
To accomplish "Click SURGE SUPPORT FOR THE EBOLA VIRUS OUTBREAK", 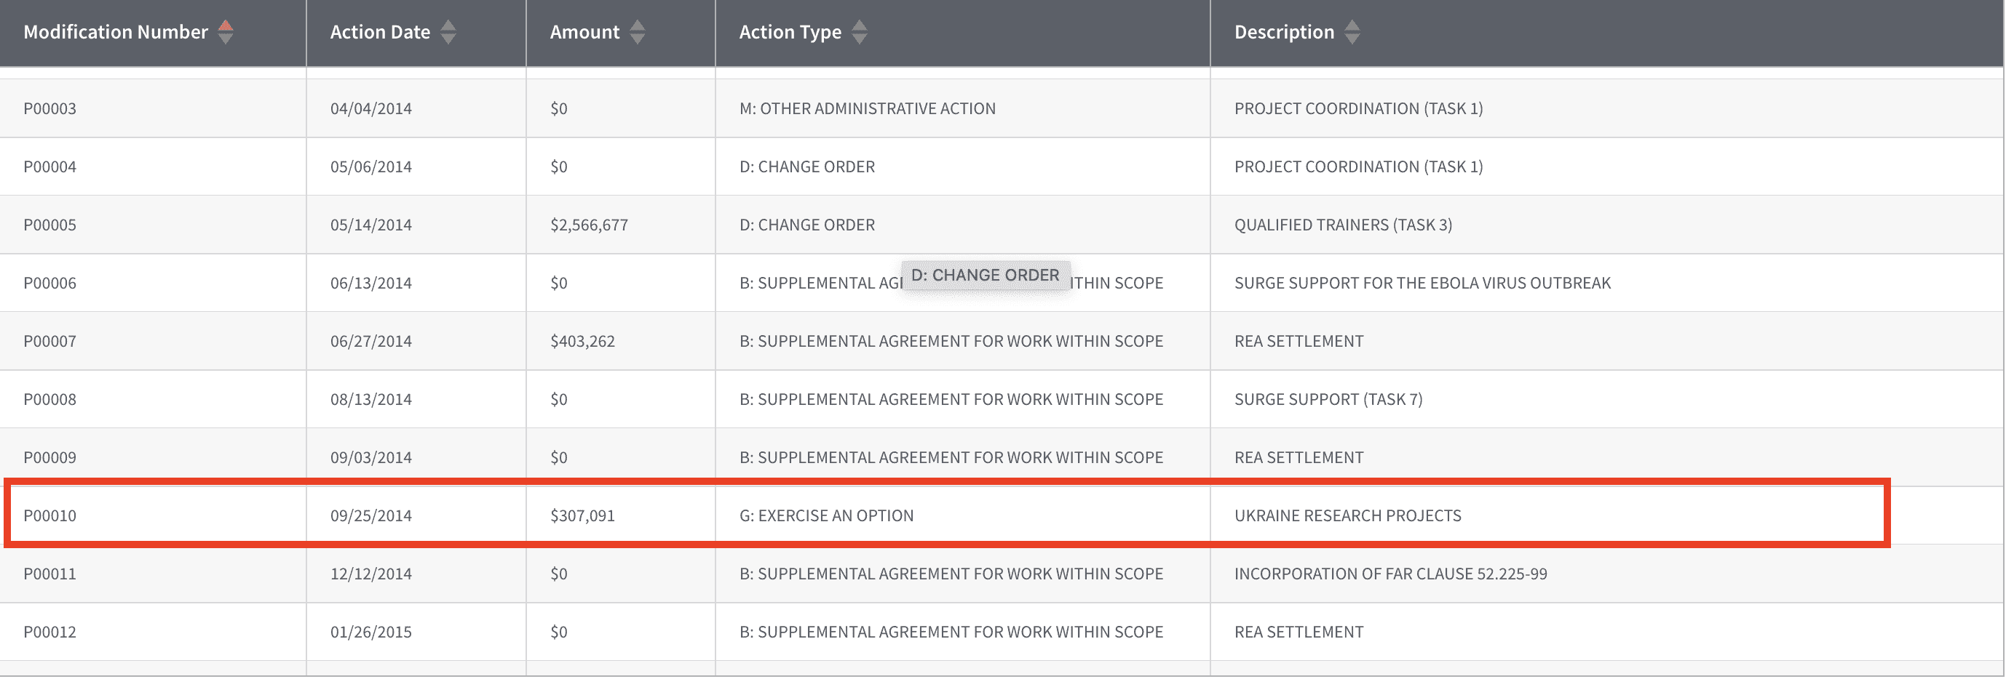I will 1422,283.
